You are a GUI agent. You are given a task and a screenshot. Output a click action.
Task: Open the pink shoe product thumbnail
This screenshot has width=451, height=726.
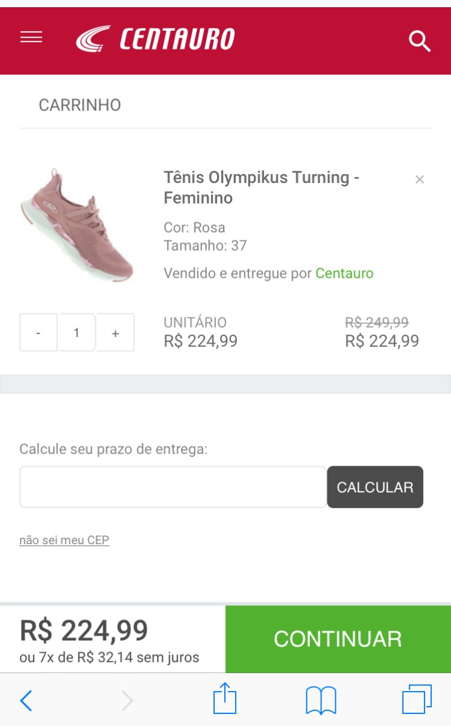click(77, 225)
